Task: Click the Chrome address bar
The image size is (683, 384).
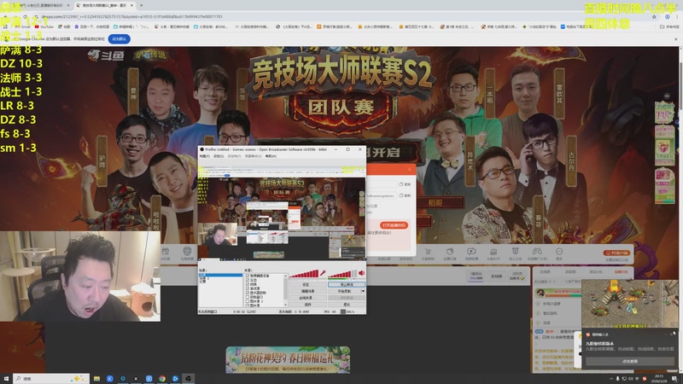Action: (x=340, y=16)
